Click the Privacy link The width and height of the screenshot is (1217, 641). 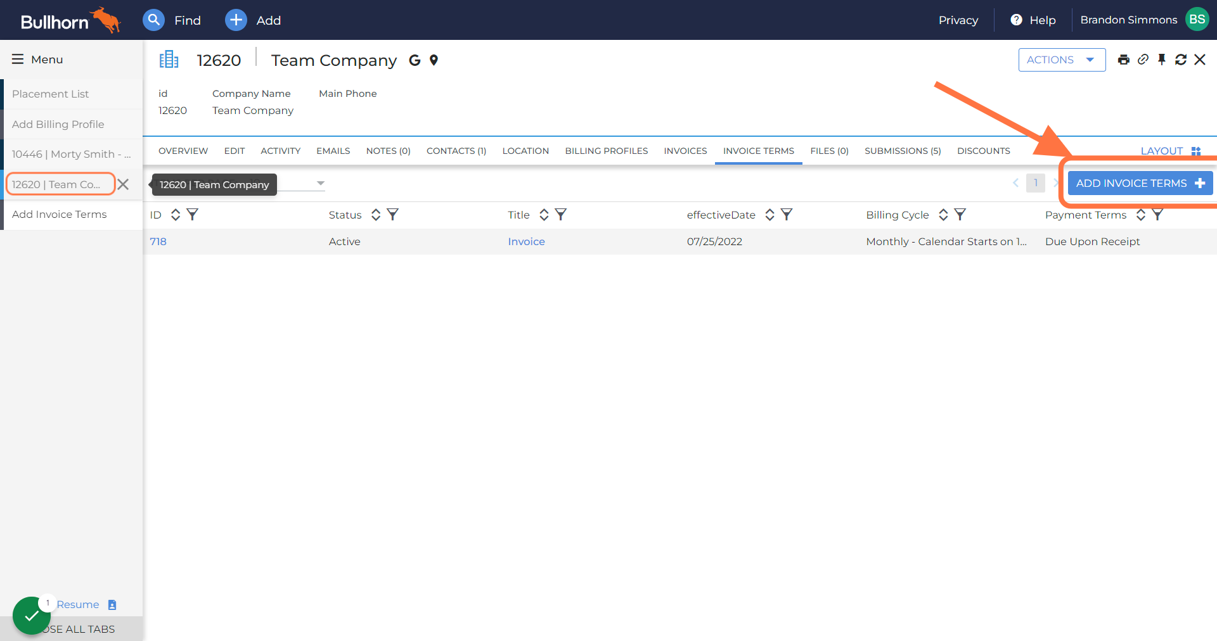[x=958, y=20]
